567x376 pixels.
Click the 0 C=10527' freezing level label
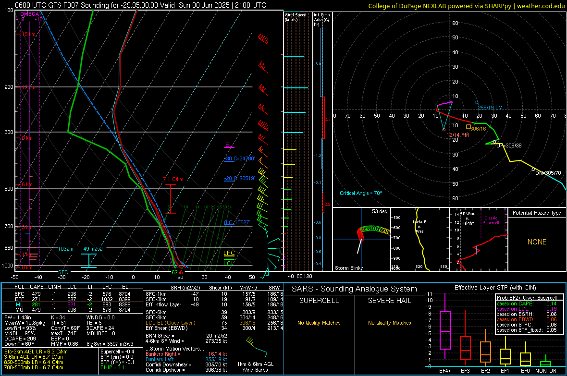click(237, 222)
